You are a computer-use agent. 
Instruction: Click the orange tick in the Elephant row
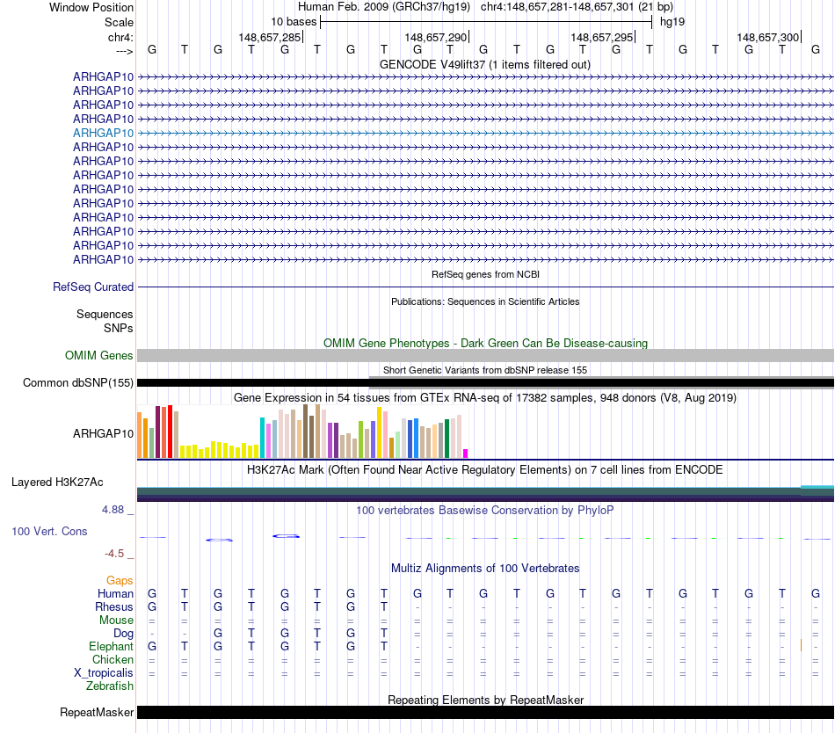(x=801, y=645)
